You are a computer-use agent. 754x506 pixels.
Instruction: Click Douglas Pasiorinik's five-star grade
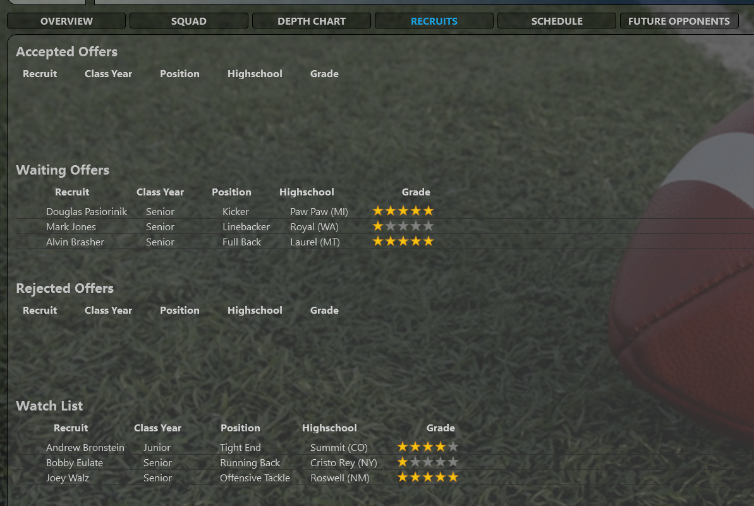point(403,211)
